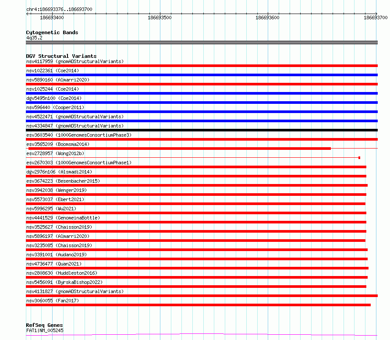The width and height of the screenshot is (390, 340).
Task: Select nsv3060055 (Fan2017) label
Action: [53, 301]
